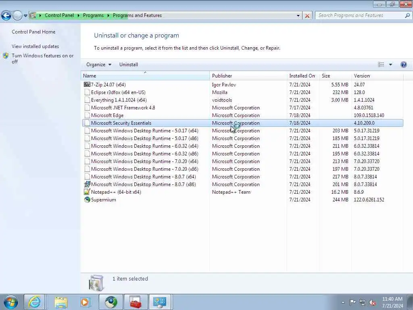Expand the arrow after Control Panel breadcrumb
Screen dimensions: 413x310
point(79,16)
